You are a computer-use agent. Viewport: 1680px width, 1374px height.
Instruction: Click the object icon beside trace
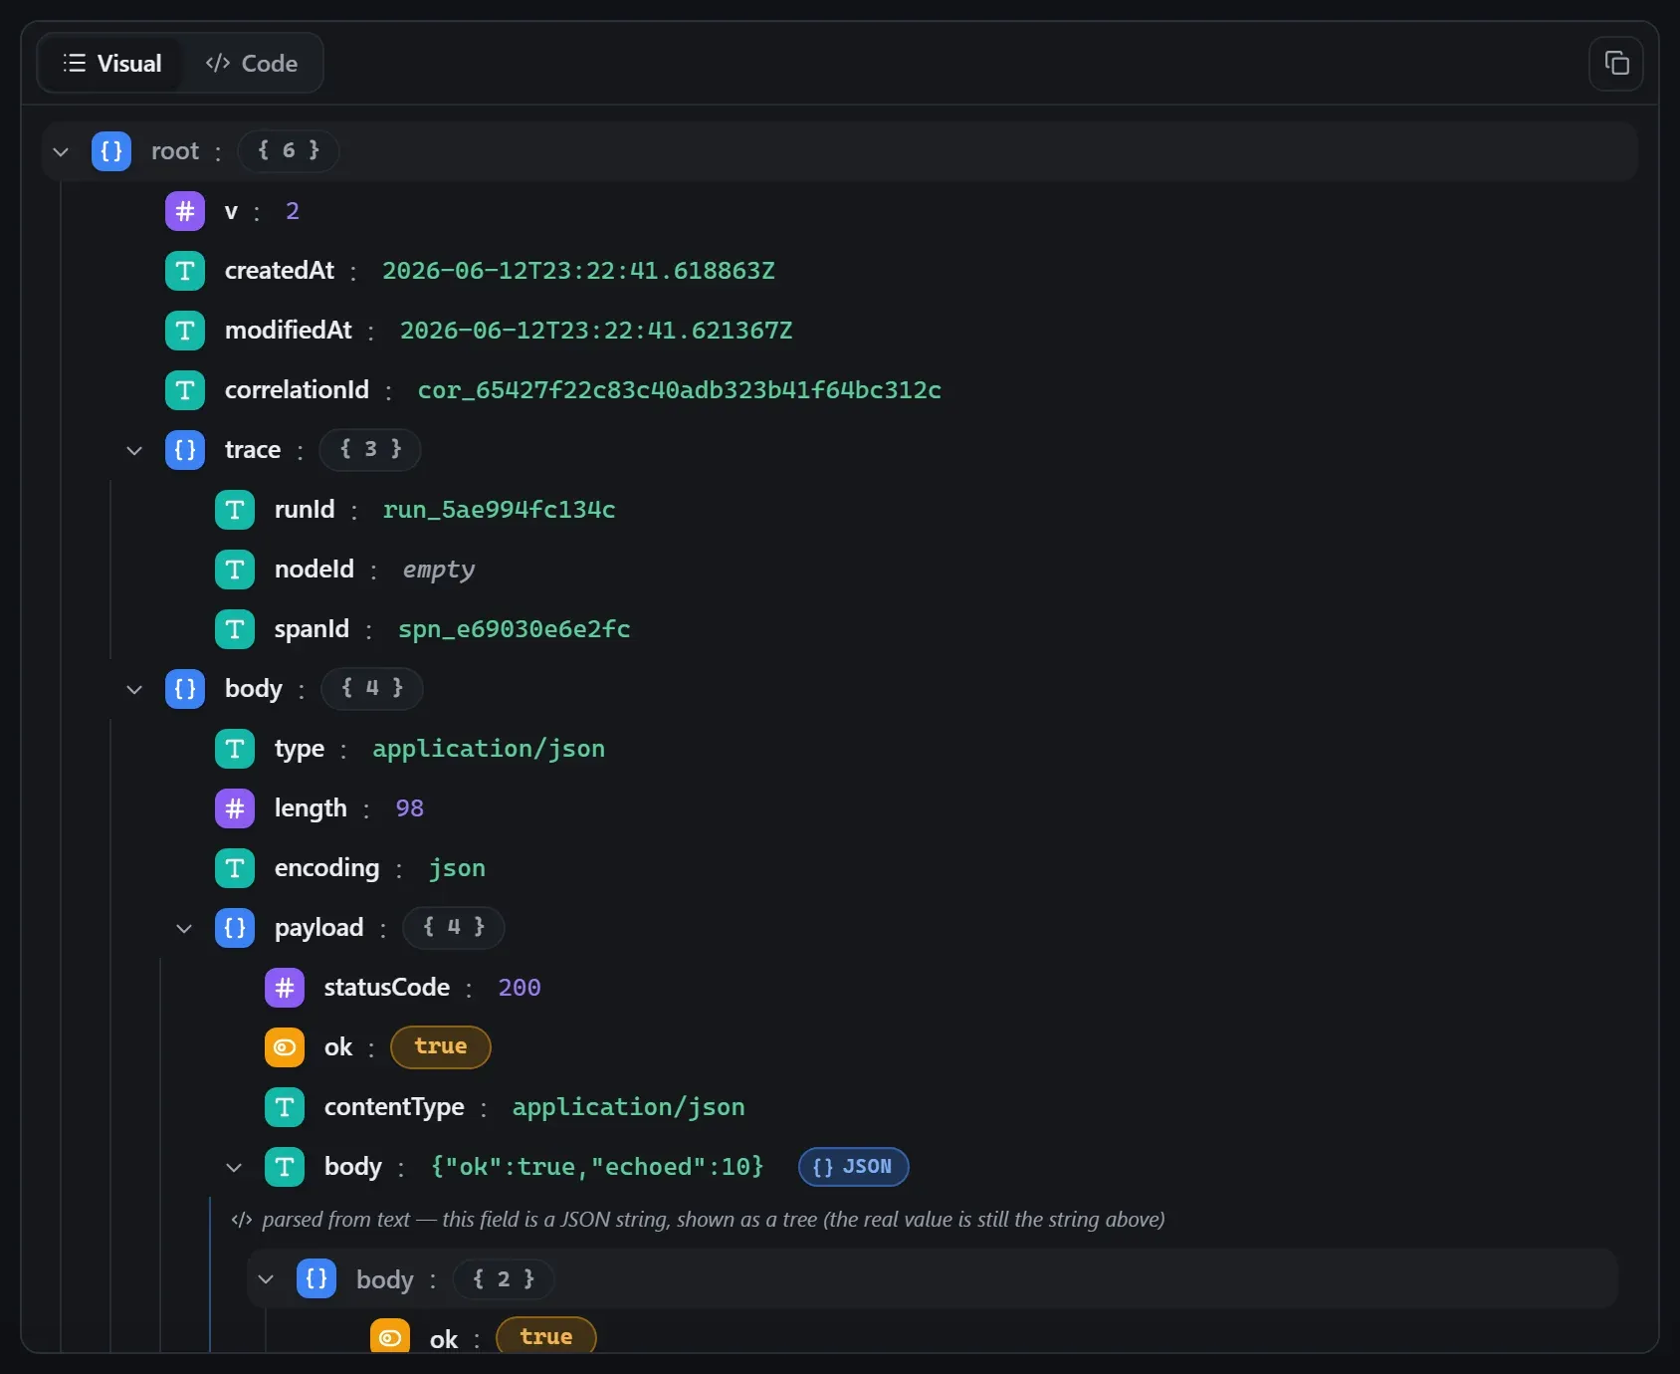pos(185,450)
